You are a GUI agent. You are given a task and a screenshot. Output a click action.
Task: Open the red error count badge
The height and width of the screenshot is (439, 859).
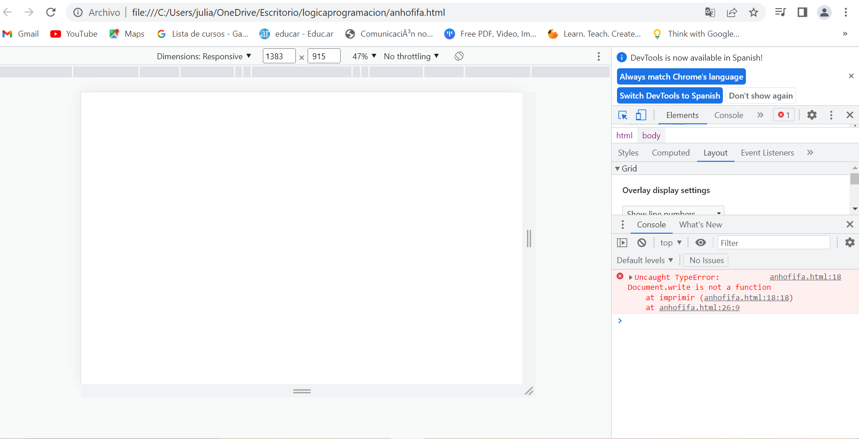point(784,115)
